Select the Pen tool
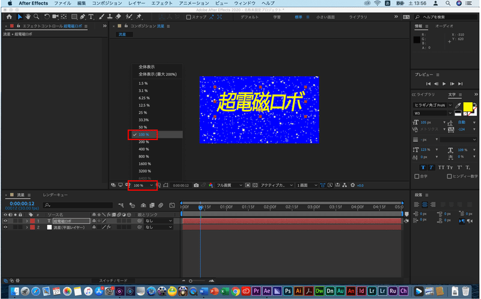Viewport: 481px width, 299px height. click(x=82, y=17)
